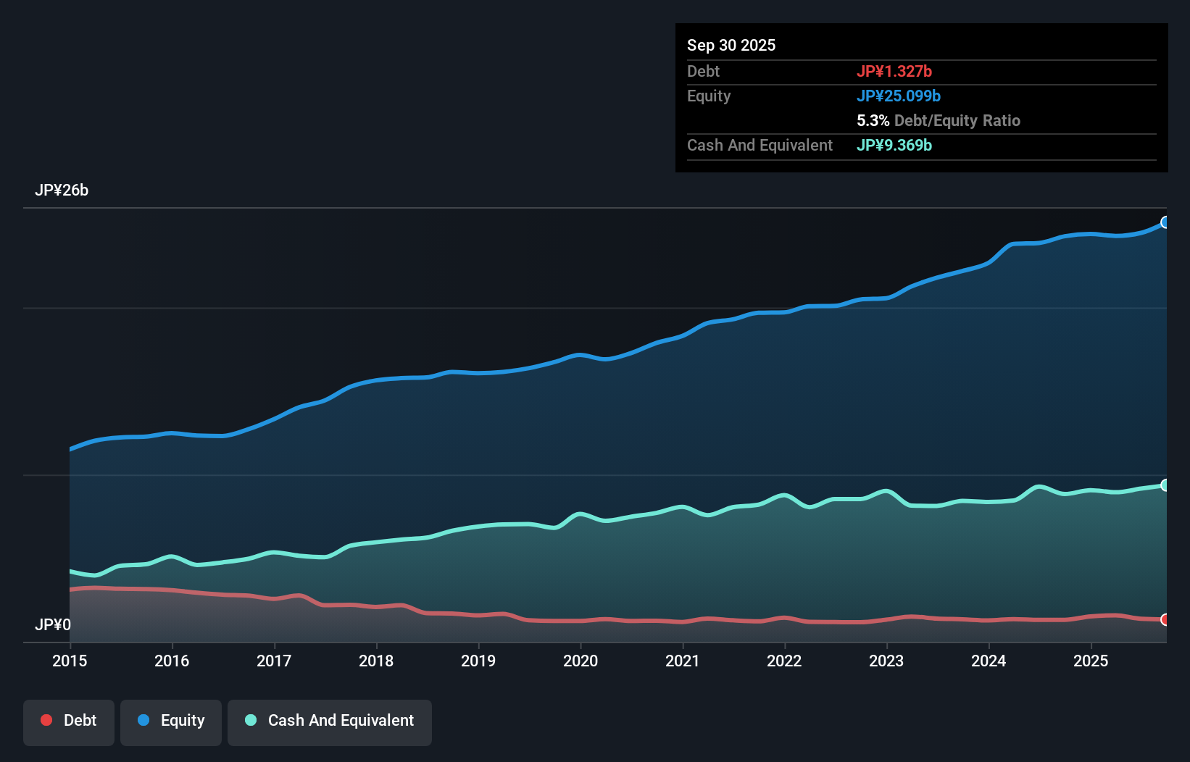The image size is (1190, 762).
Task: Click the JP¥25.099b Equity link
Action: [x=899, y=95]
